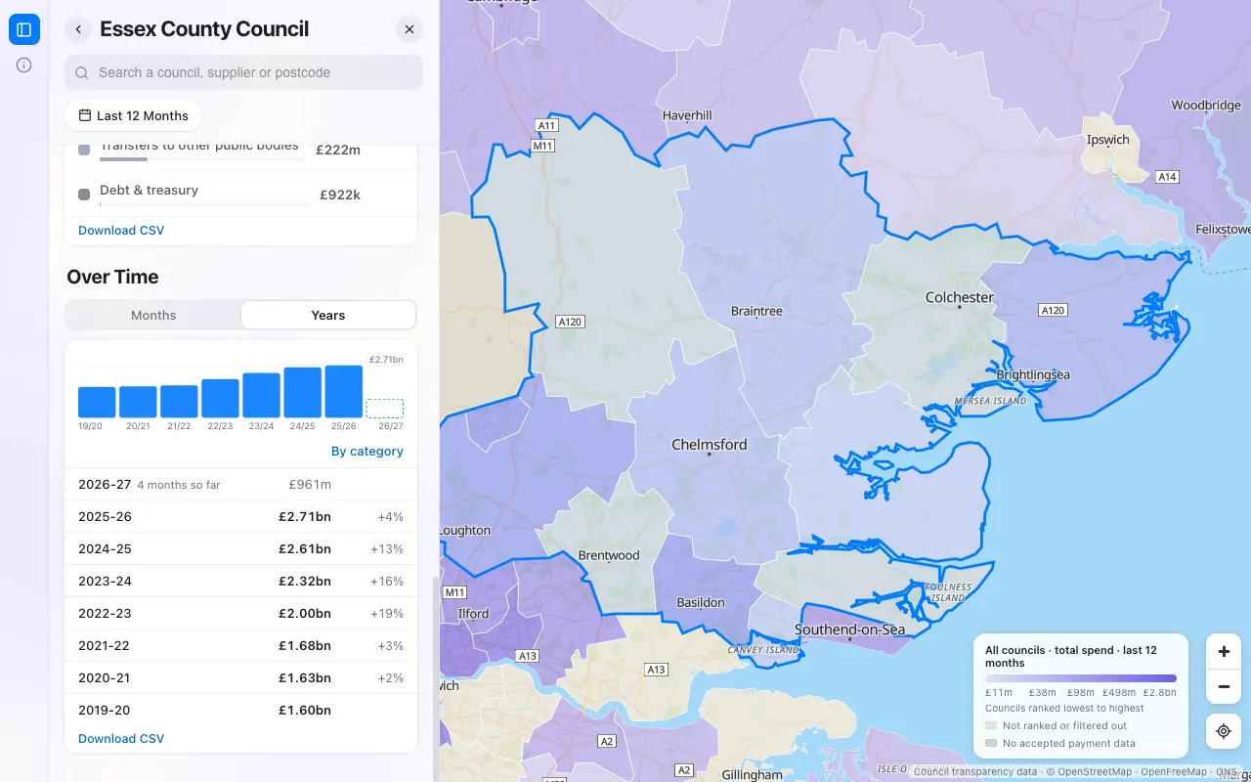Open the Council transparency data link
The image size is (1251, 782).
[x=975, y=772]
